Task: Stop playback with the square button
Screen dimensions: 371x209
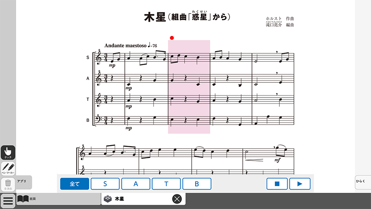Action: tap(277, 184)
